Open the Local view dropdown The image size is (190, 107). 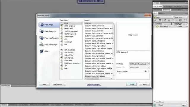click(180, 17)
